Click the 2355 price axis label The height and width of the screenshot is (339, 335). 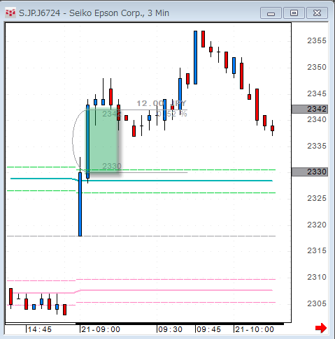tap(317, 40)
